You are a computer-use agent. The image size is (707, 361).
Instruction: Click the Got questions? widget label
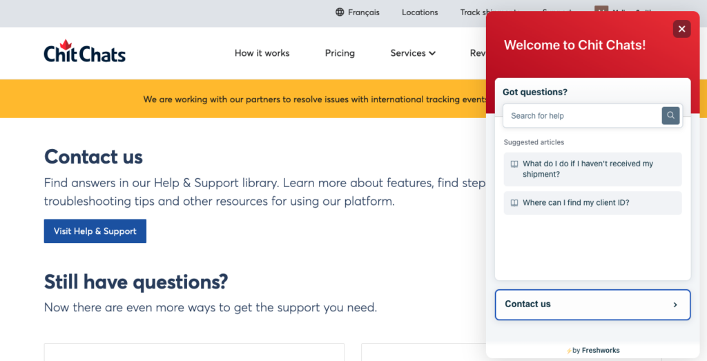coord(535,92)
